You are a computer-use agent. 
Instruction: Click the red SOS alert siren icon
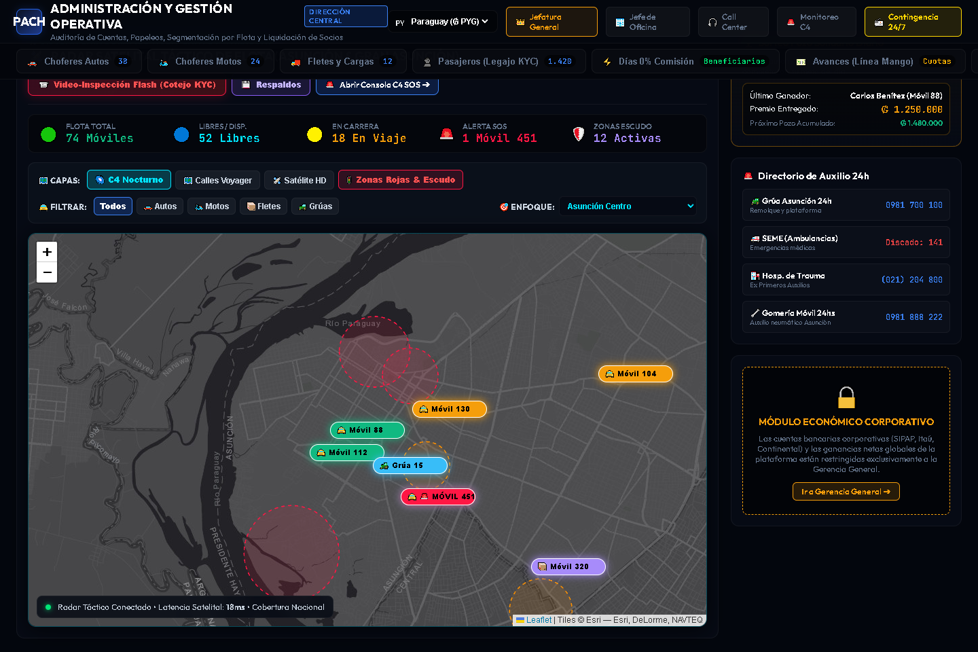pos(446,134)
